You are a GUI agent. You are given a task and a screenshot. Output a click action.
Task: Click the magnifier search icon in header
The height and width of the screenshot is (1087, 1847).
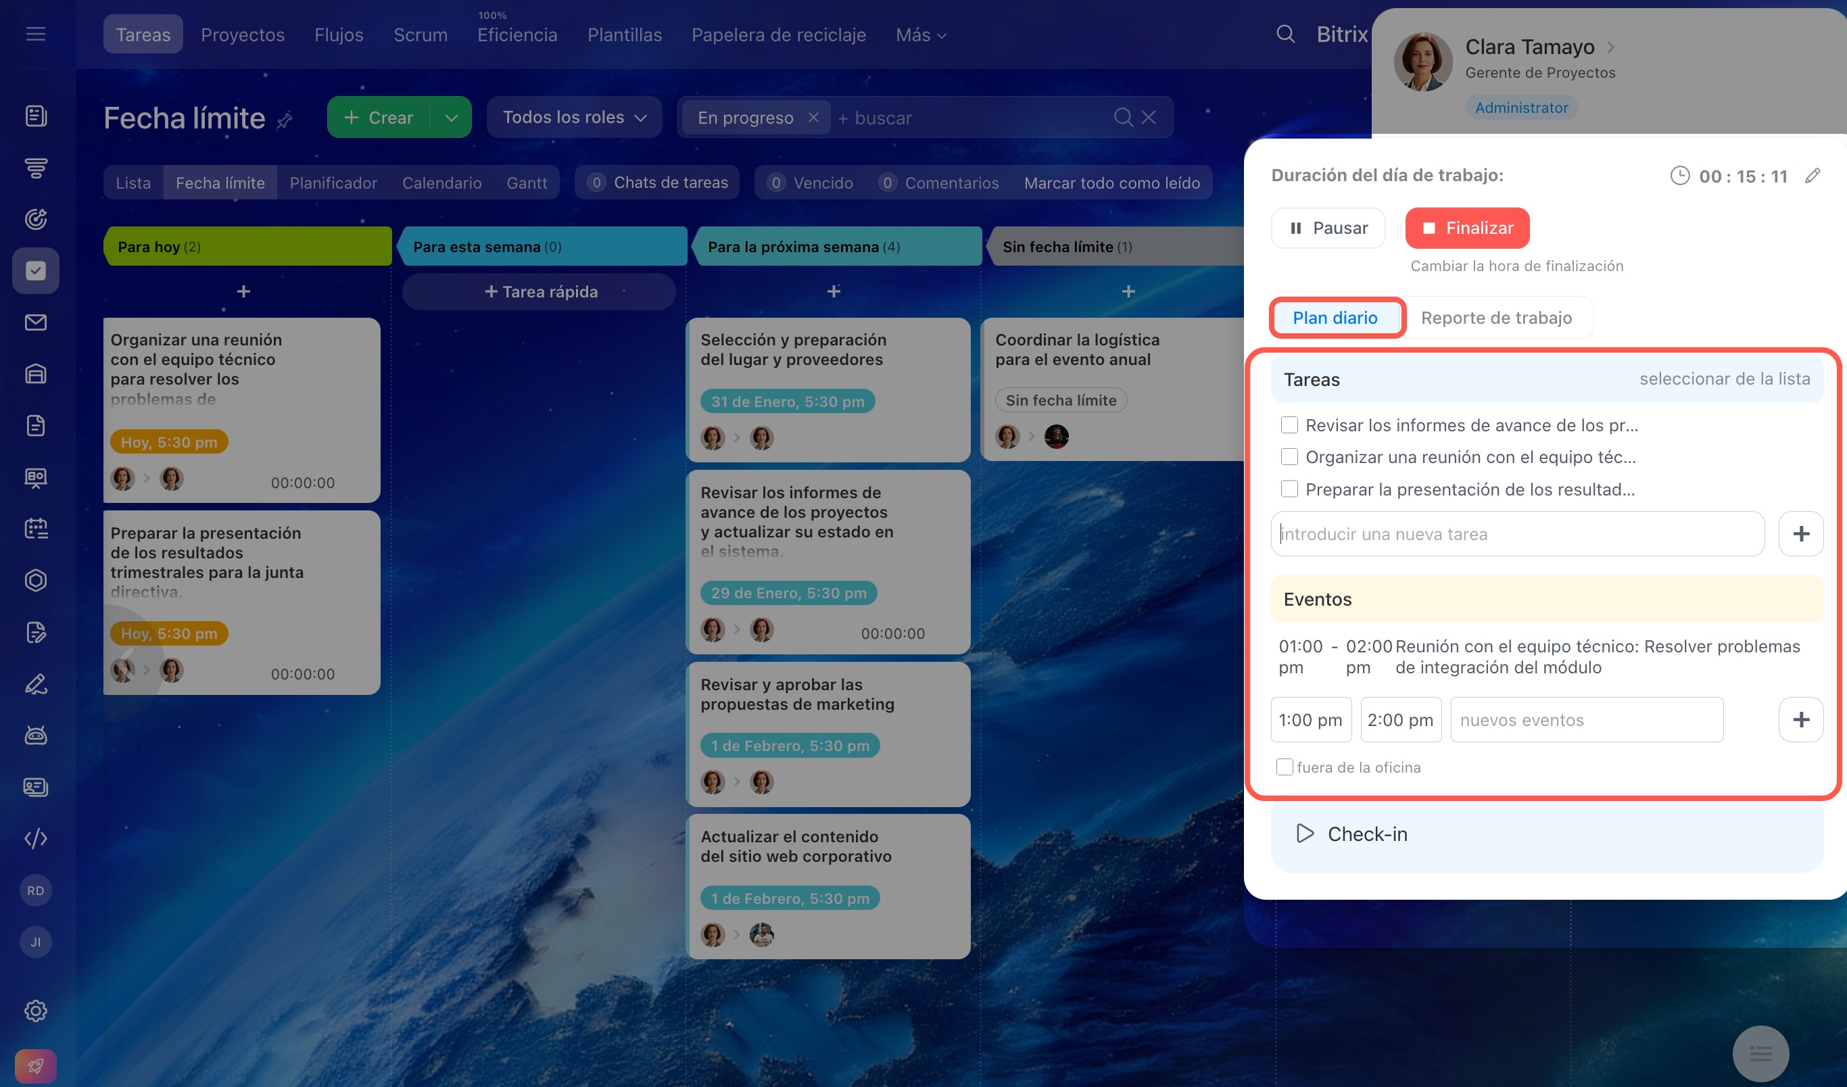(1285, 34)
